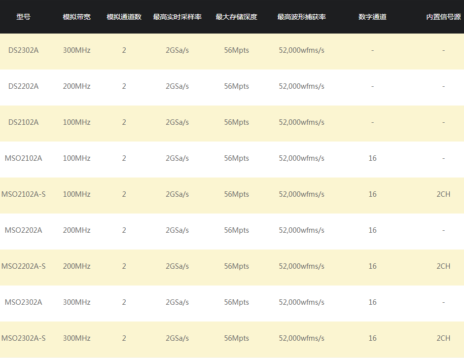Click channel count 2 in DS2302A row
This screenshot has width=464, height=358.
pyautogui.click(x=124, y=50)
